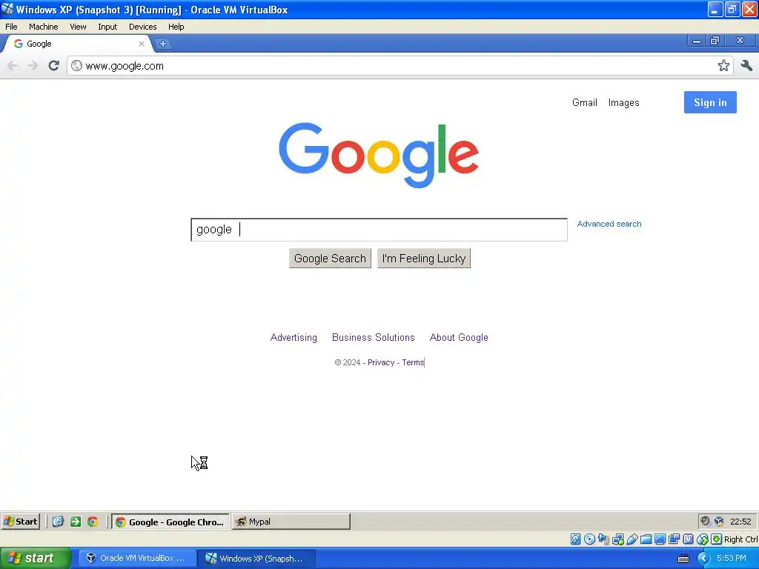
Task: Open the VirtualBox Devices menu
Action: (143, 27)
